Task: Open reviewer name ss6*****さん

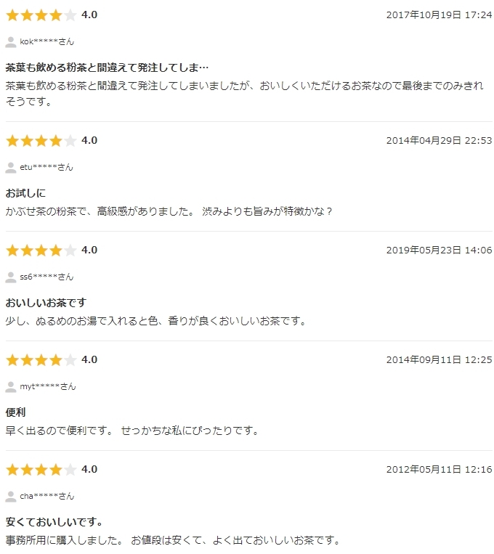Action: (x=46, y=277)
